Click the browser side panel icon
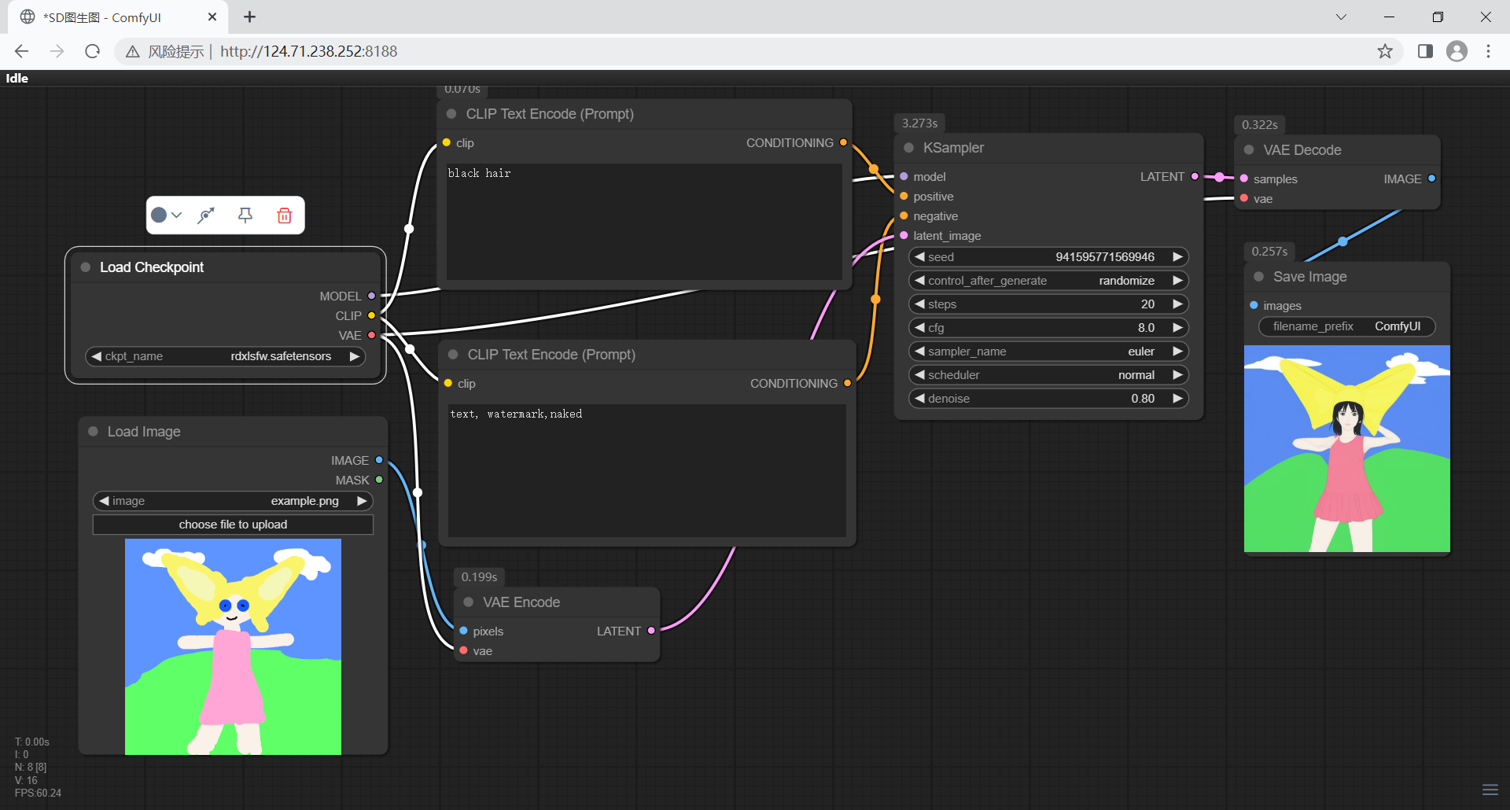 [x=1425, y=51]
